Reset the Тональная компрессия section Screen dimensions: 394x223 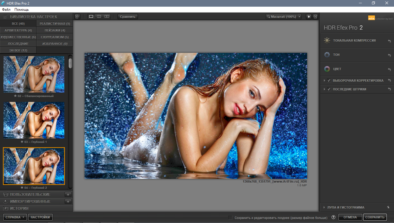(x=389, y=41)
